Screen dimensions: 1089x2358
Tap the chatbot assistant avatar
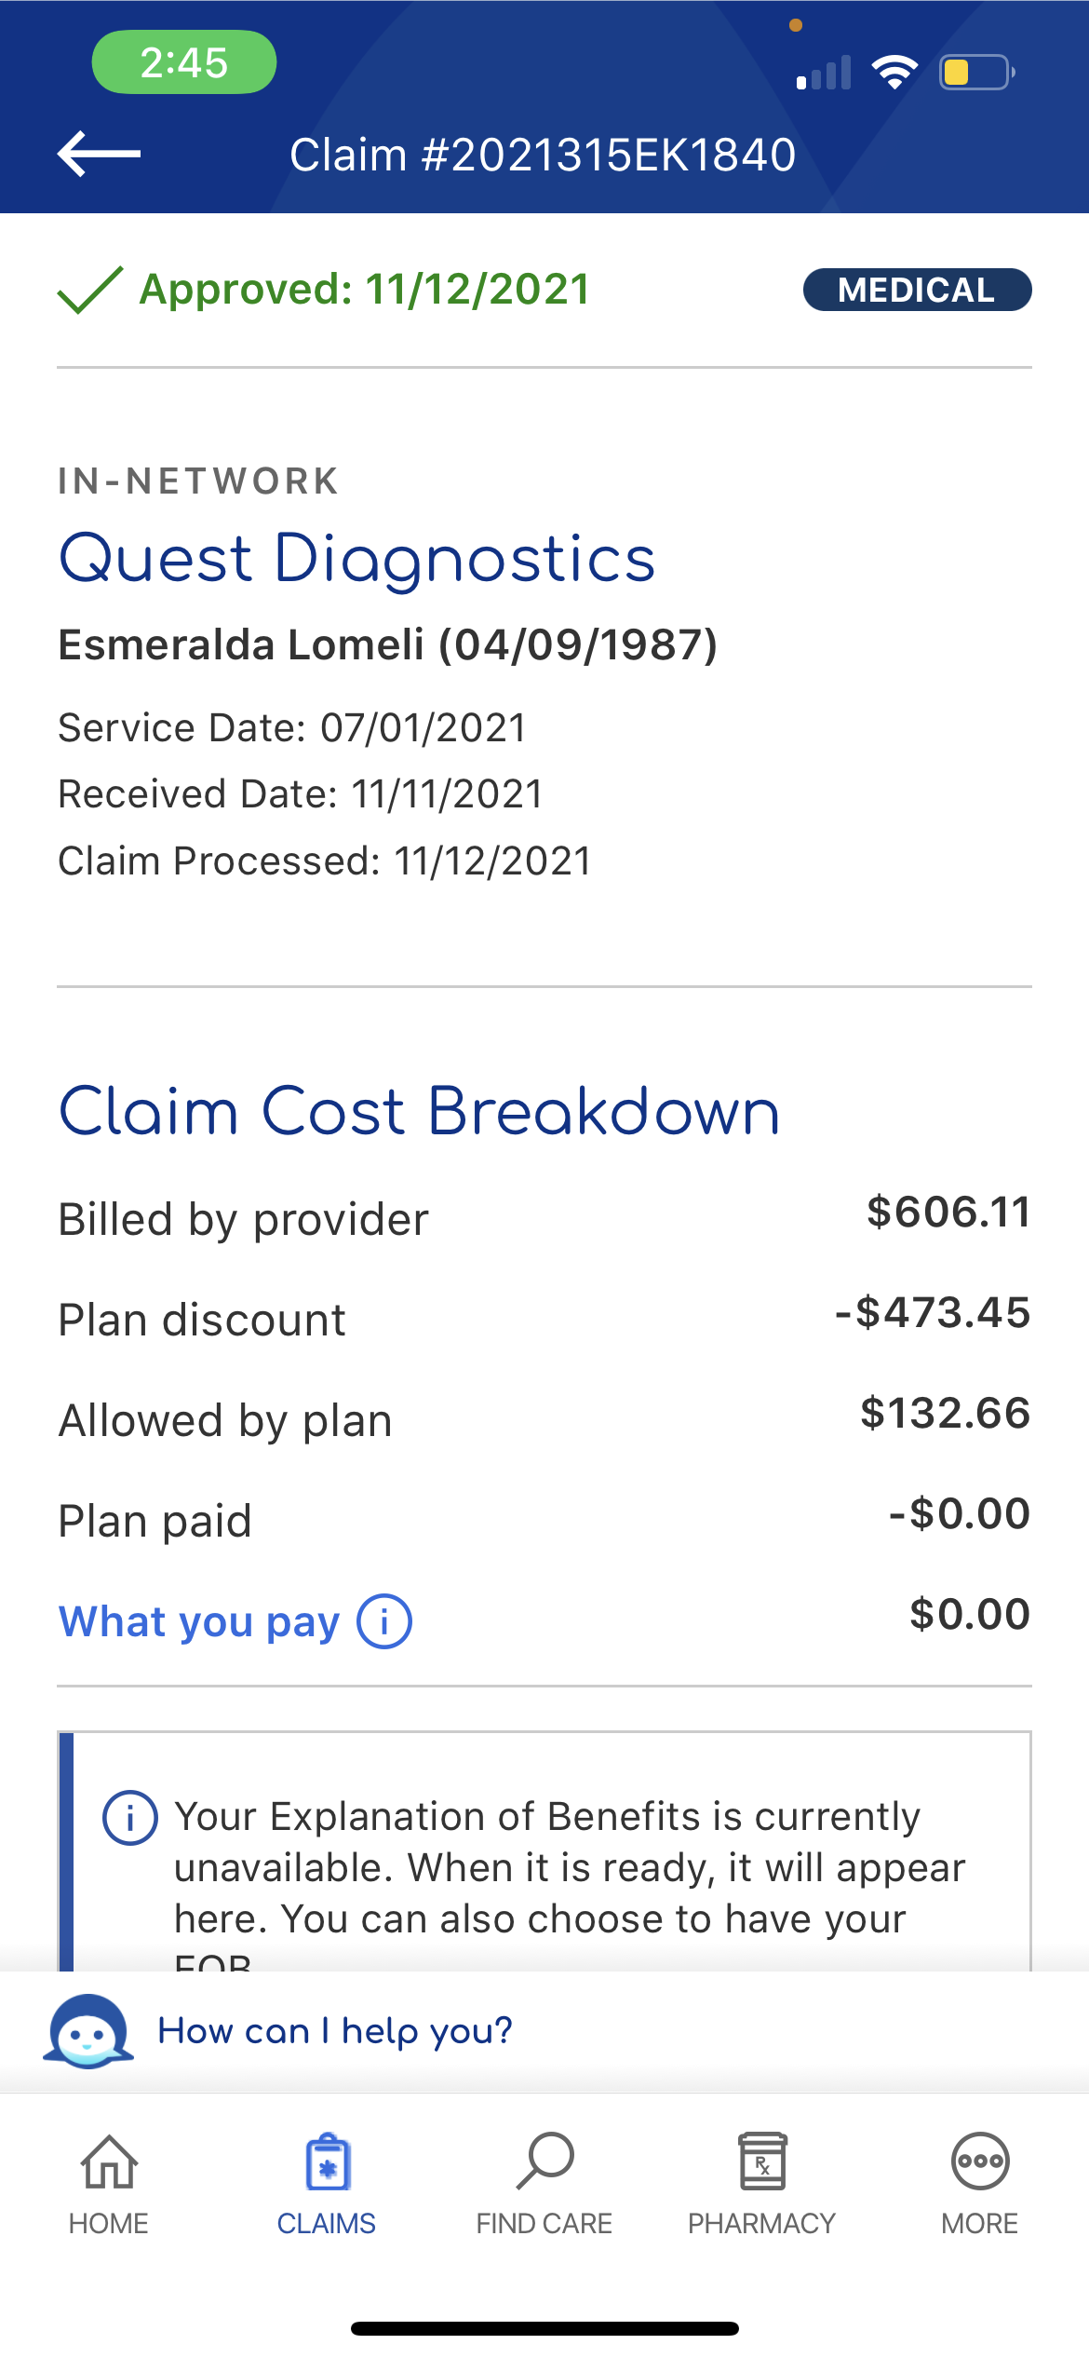pos(88,2032)
